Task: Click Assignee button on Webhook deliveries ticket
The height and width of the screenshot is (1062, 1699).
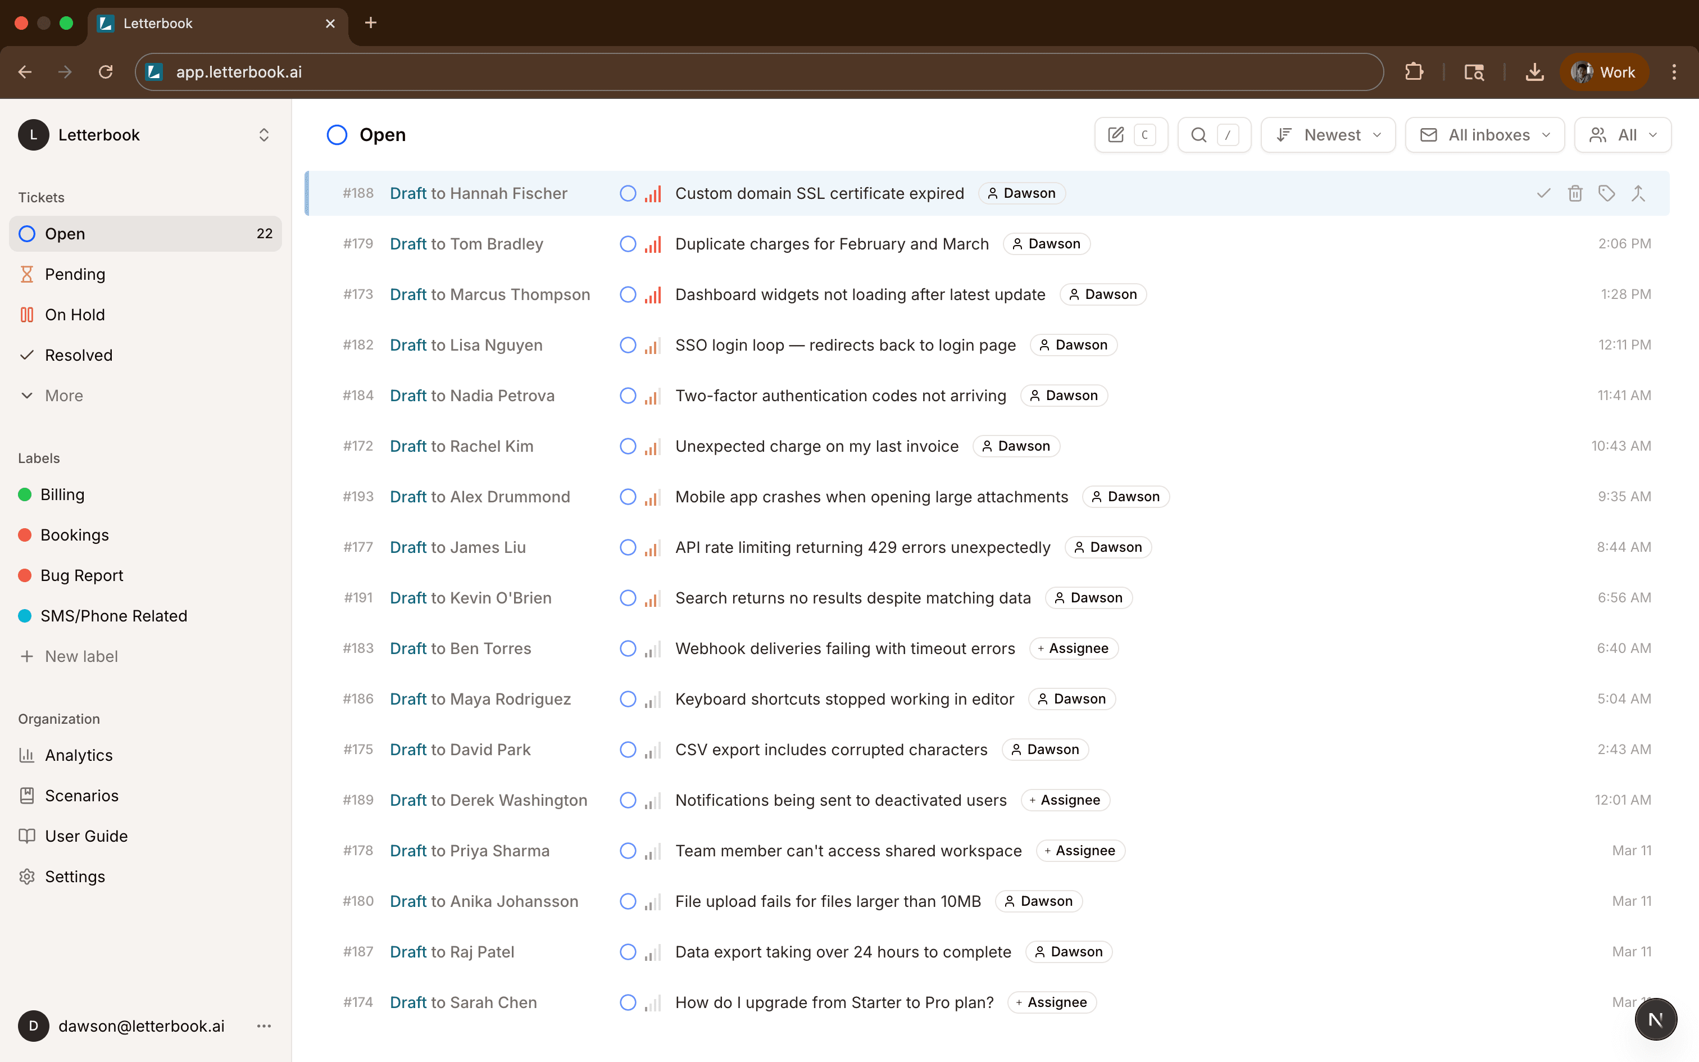Action: tap(1074, 648)
